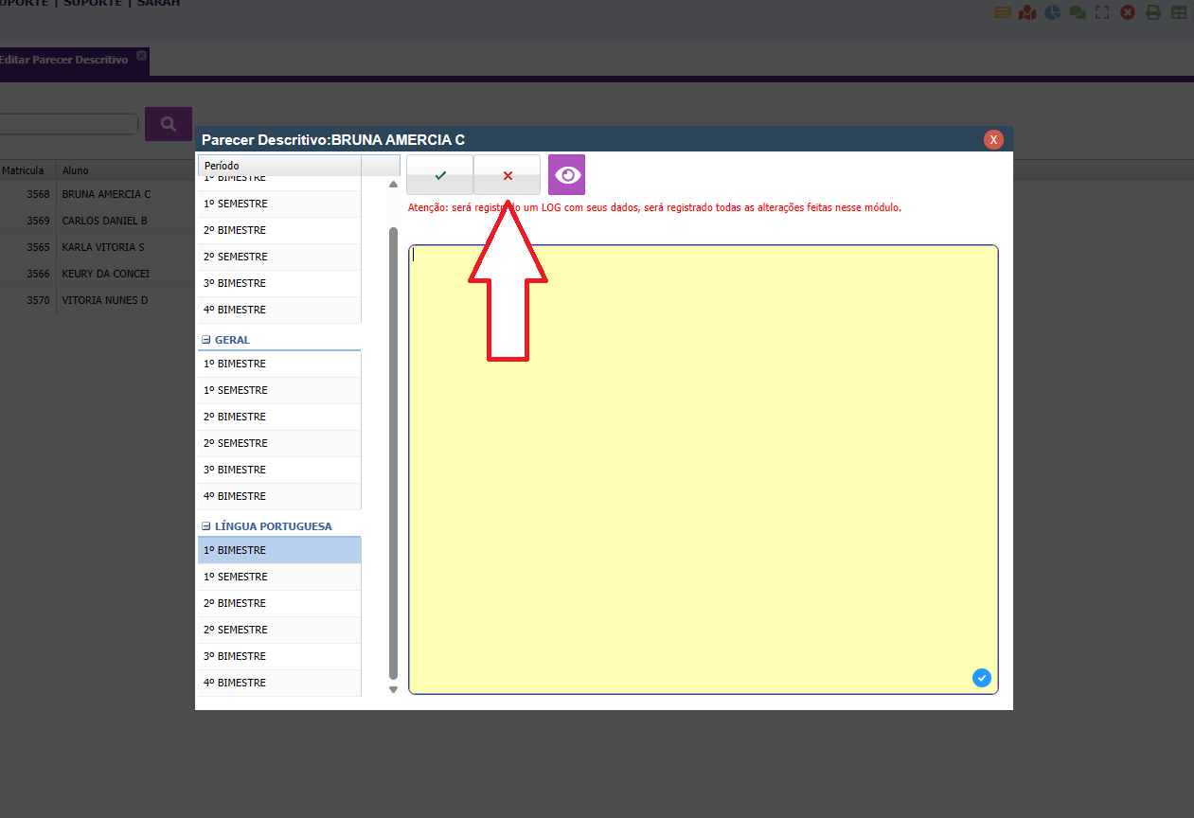Image resolution: width=1194 pixels, height=818 pixels.
Task: Click the green table grid icon
Action: [x=1178, y=12]
